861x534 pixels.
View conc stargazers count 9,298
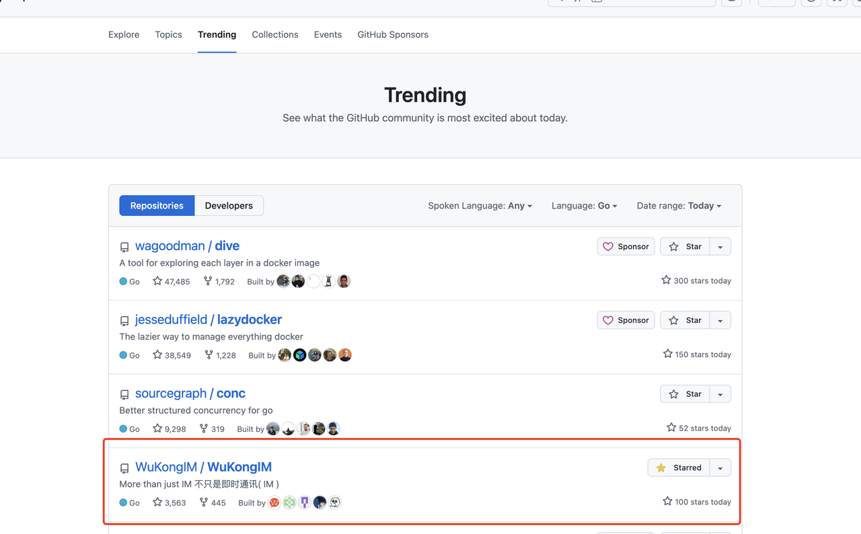170,428
